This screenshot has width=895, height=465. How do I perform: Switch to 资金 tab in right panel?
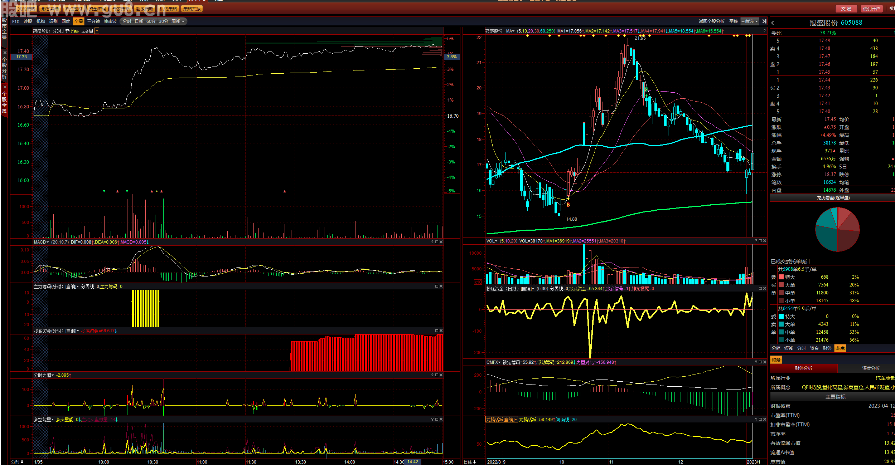pos(814,348)
